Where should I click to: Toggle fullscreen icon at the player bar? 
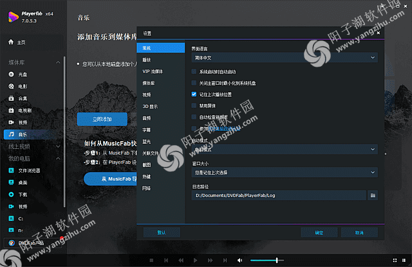395,260
